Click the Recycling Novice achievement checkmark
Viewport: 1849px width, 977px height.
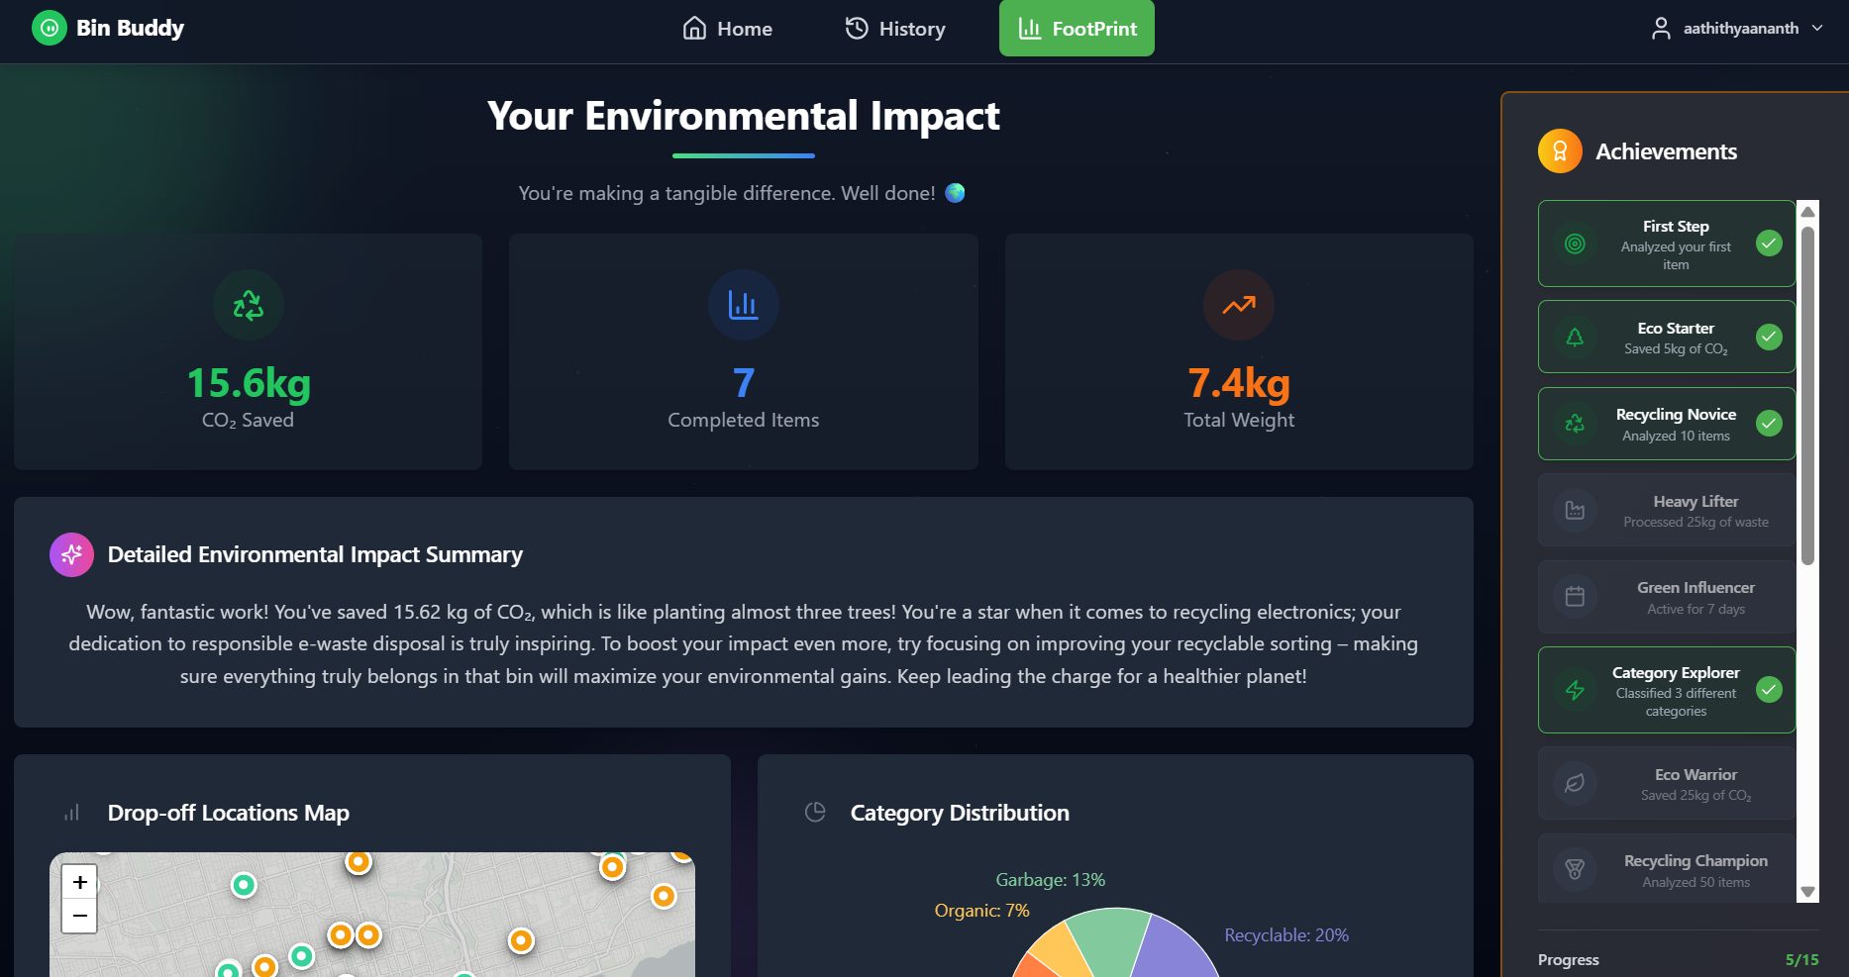pyautogui.click(x=1769, y=424)
